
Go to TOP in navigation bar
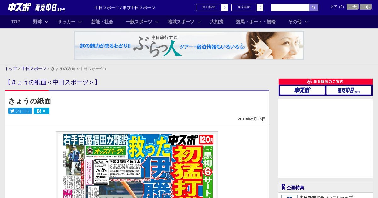16,22
